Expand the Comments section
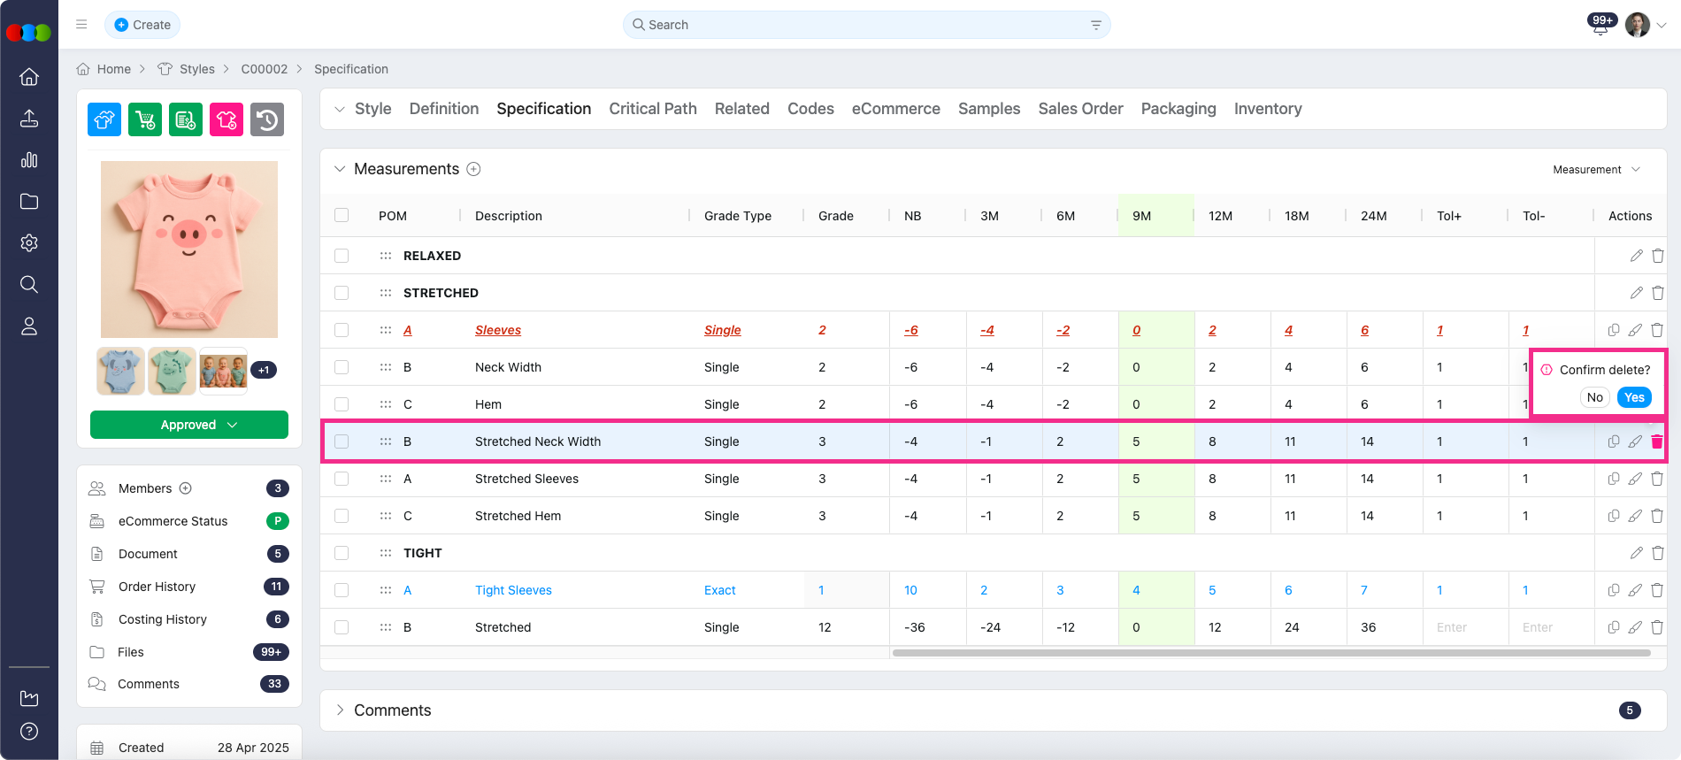The height and width of the screenshot is (760, 1681). pyautogui.click(x=340, y=710)
